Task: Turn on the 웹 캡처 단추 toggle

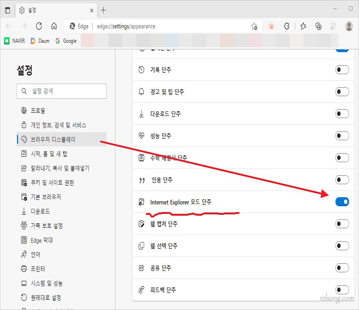Action: [342, 224]
